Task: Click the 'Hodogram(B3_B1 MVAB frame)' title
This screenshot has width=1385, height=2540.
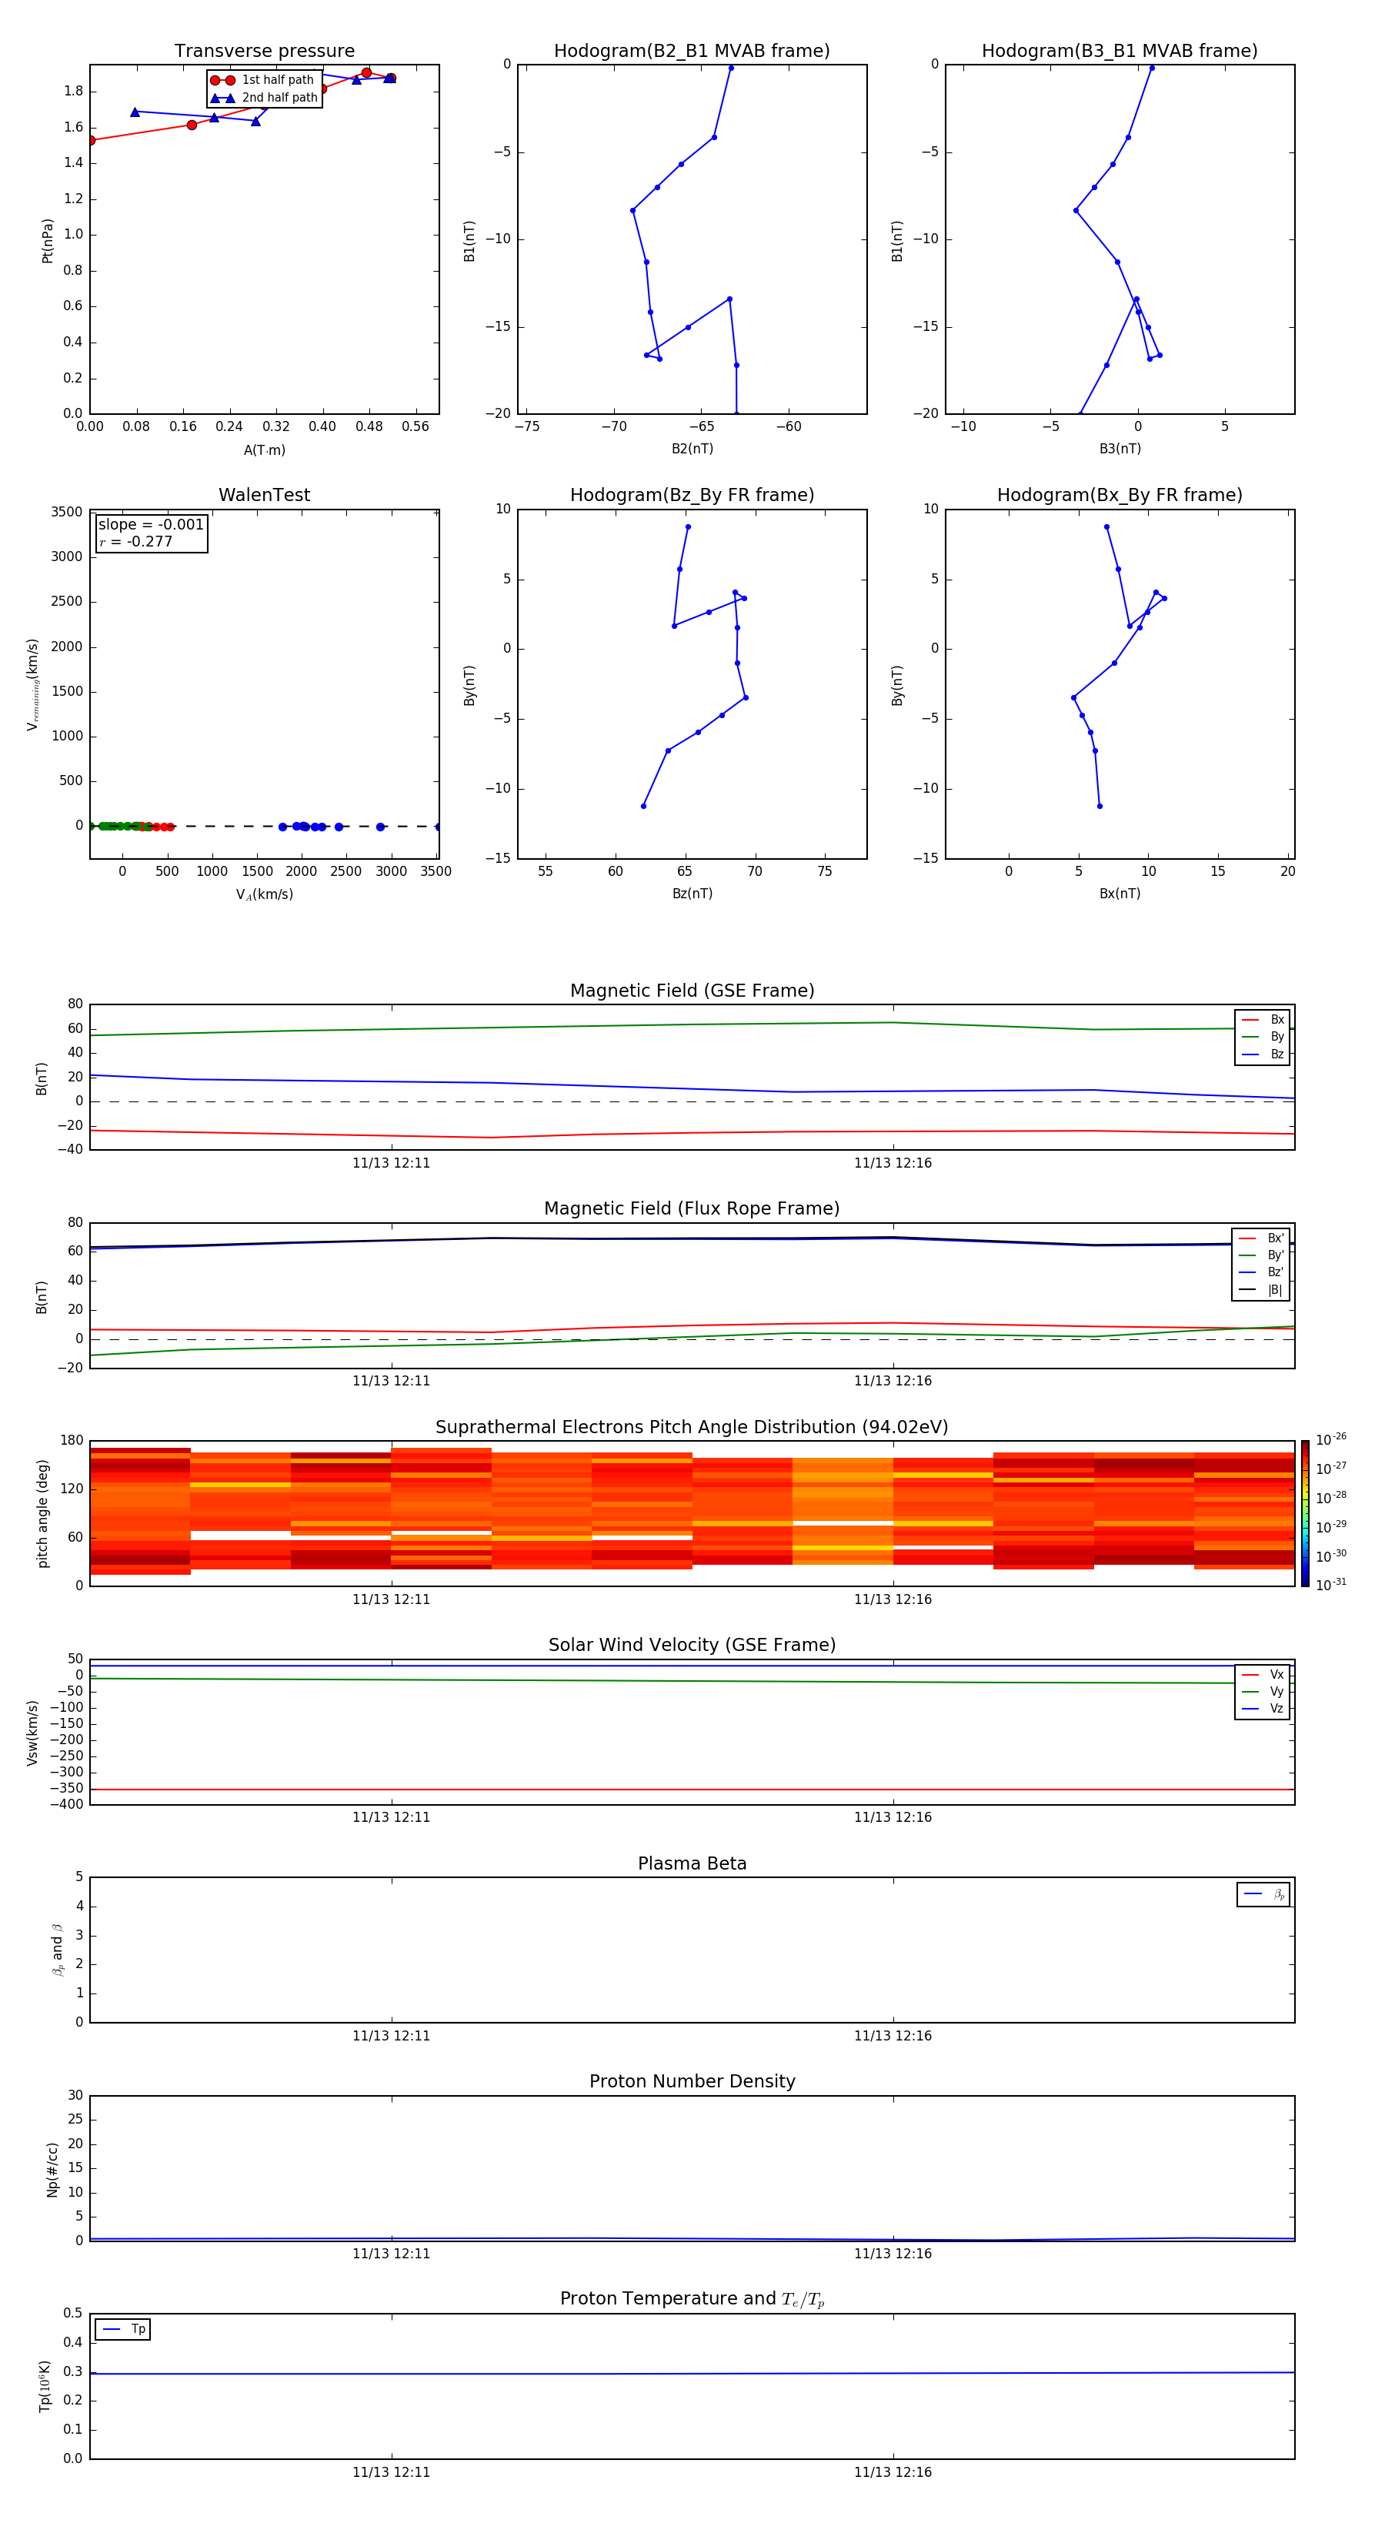Action: click(x=1120, y=52)
